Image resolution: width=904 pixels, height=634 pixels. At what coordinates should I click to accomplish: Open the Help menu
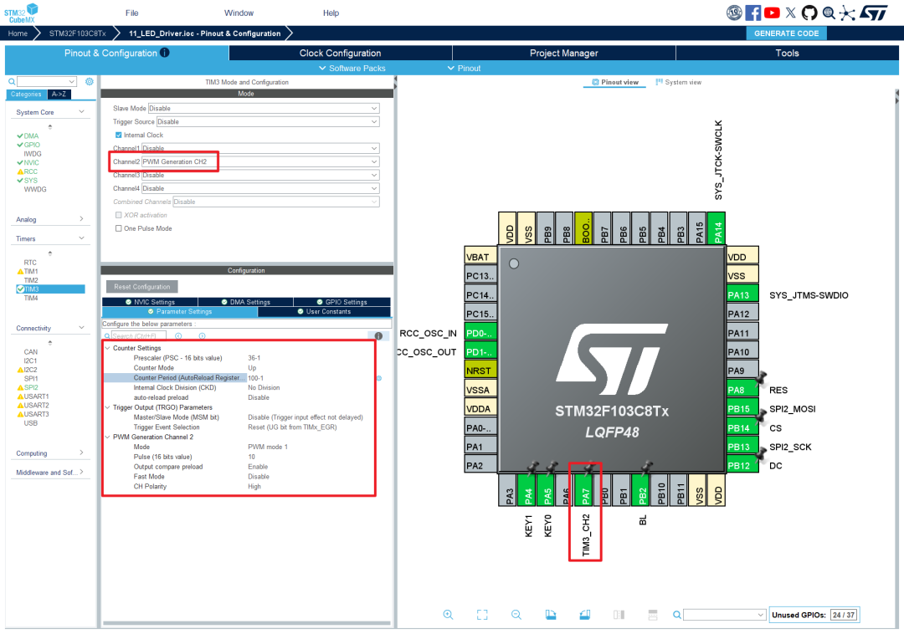click(x=331, y=13)
